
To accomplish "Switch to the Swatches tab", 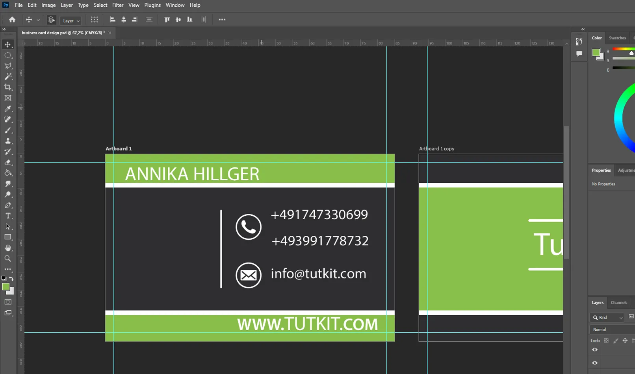I will point(617,38).
